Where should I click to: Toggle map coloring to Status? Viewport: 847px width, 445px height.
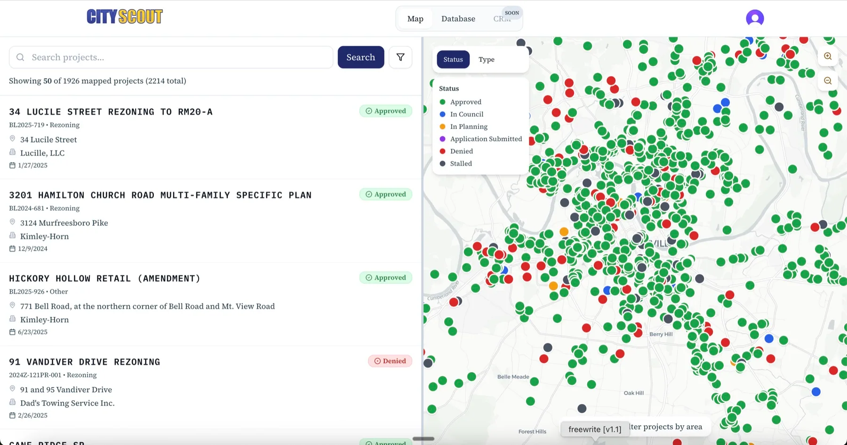tap(453, 59)
